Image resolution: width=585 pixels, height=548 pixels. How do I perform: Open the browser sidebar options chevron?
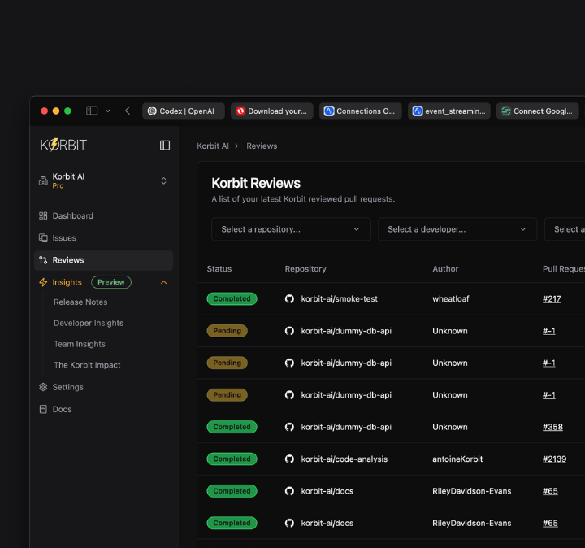pos(108,111)
